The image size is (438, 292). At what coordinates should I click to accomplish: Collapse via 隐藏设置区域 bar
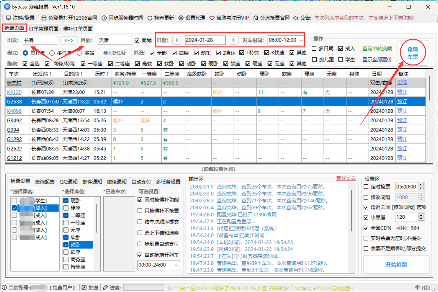pyautogui.click(x=219, y=169)
